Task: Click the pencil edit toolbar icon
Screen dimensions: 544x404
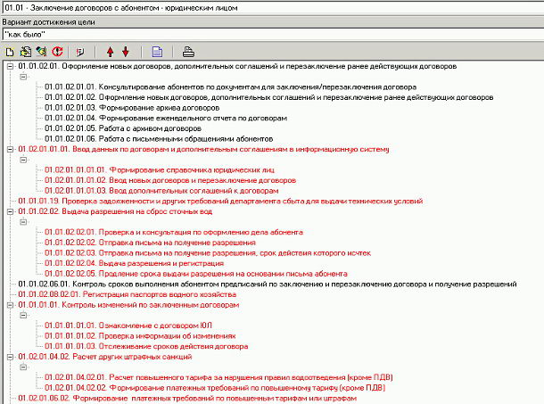Action: click(42, 52)
